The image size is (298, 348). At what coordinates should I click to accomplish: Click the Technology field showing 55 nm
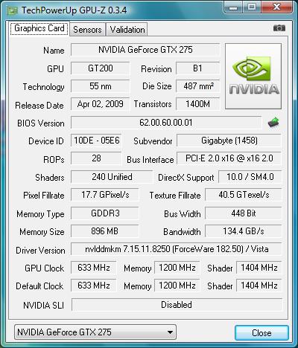(x=101, y=86)
